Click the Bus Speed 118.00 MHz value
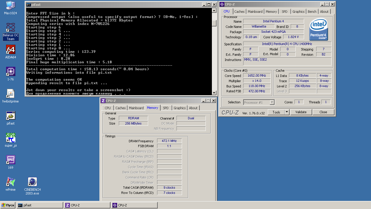This screenshot has width=371, height=209. pyautogui.click(x=257, y=86)
